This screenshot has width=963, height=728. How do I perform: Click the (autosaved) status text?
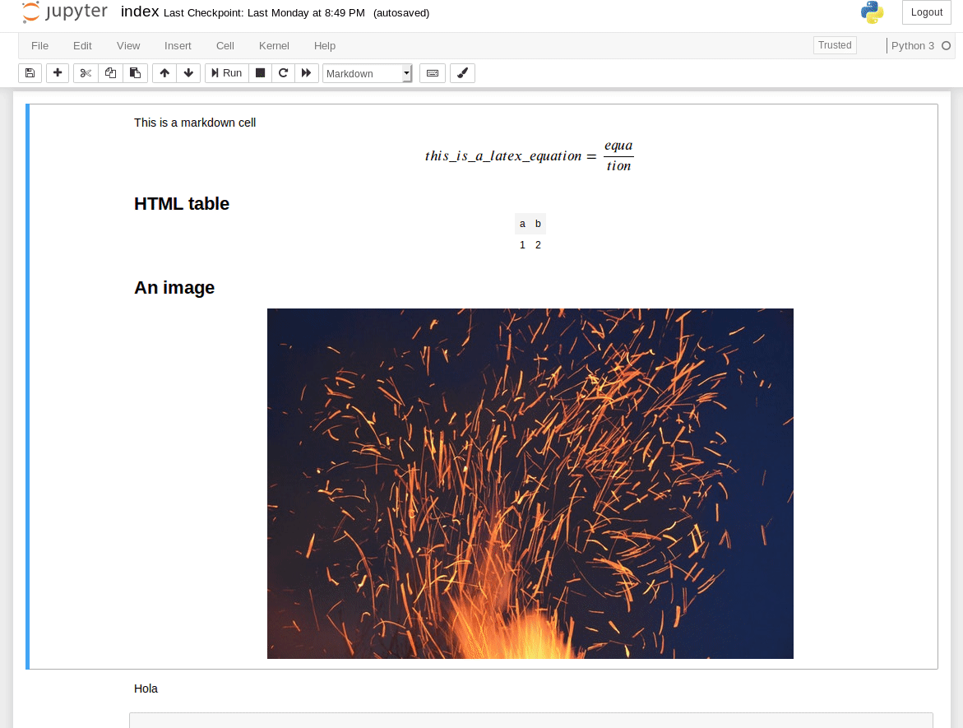tap(401, 13)
